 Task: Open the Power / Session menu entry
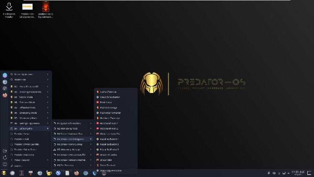[30, 160]
